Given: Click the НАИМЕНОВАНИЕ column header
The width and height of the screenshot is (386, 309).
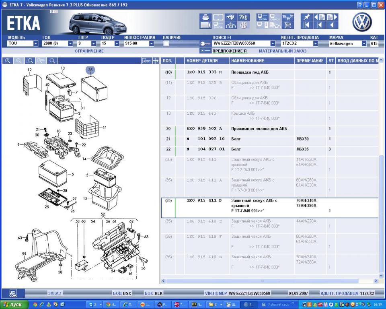Looking at the screenshot, I should coord(262,61).
